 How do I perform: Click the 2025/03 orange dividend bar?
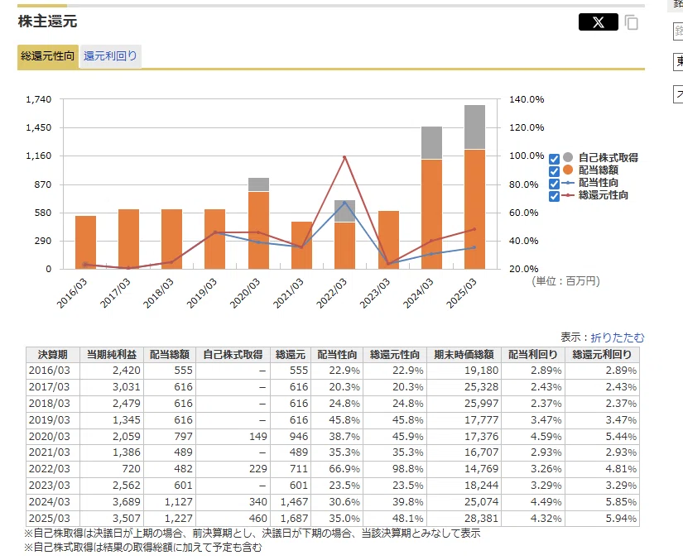(x=475, y=208)
